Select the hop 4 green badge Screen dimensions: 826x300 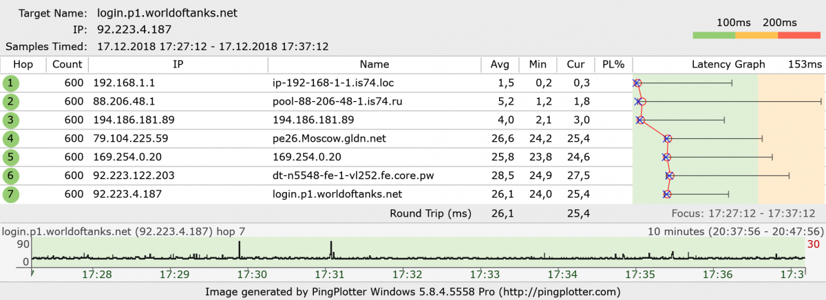pyautogui.click(x=11, y=139)
